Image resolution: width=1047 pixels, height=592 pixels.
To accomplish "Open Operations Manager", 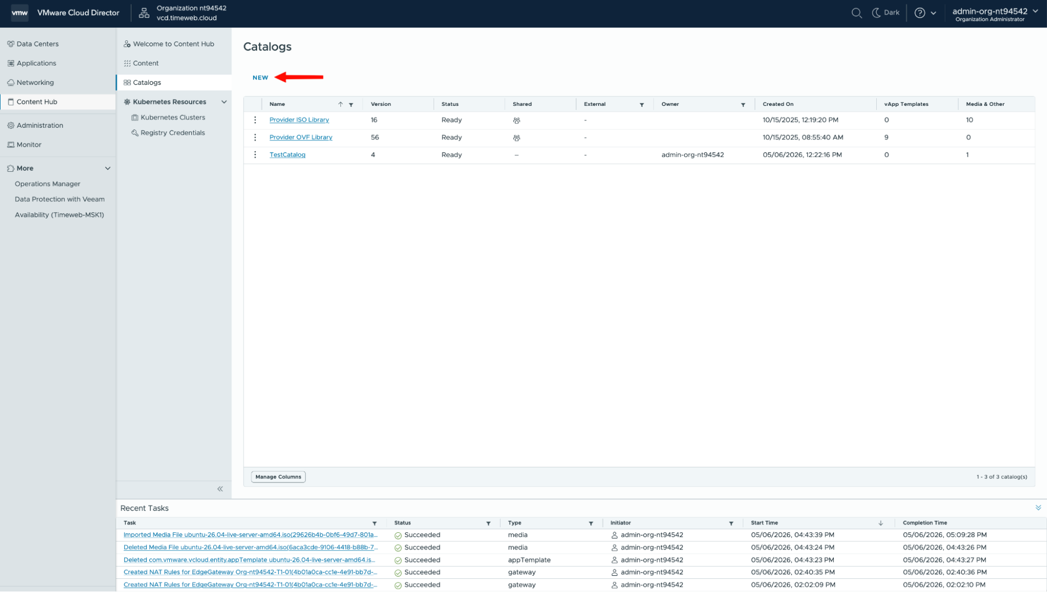I will (x=48, y=184).
